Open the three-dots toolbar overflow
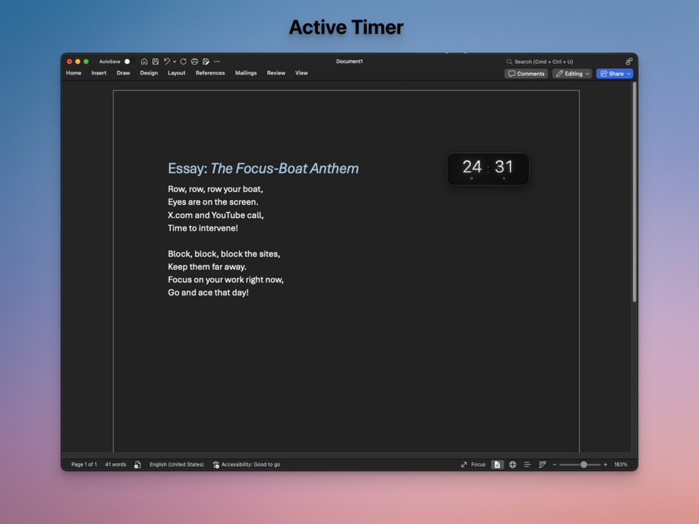 217,61
